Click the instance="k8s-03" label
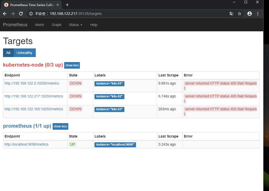This screenshot has width=269, height=191. (110, 109)
